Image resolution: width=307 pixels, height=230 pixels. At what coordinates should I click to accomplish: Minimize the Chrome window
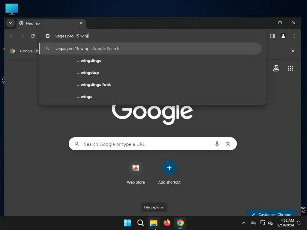(266, 23)
